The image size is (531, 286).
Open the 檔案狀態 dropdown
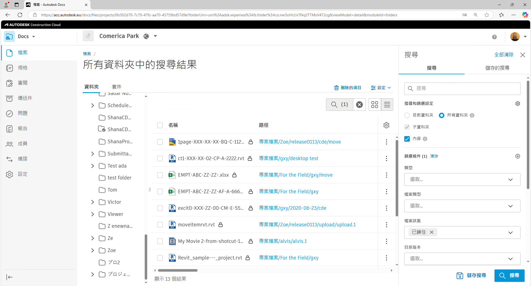(x=462, y=232)
